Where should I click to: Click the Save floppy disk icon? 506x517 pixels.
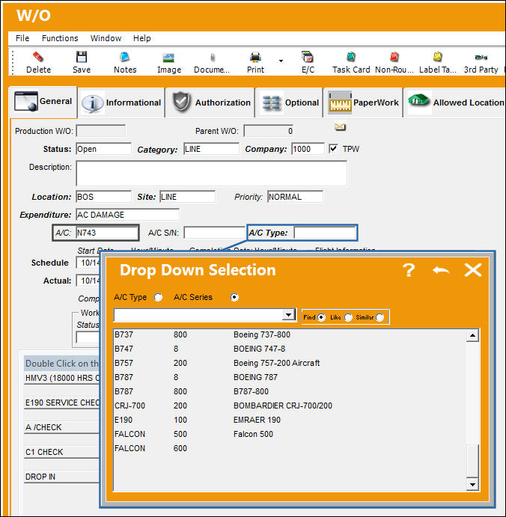click(81, 57)
